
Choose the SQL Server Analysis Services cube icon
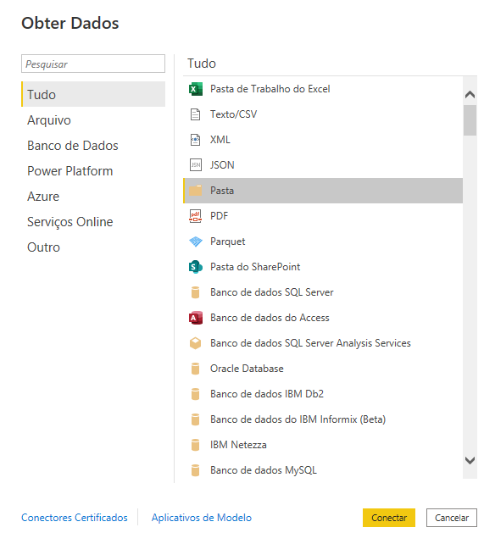coord(195,343)
